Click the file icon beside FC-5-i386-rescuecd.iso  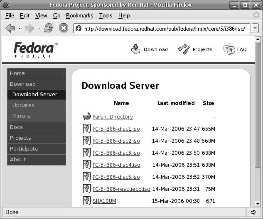[x=87, y=189]
